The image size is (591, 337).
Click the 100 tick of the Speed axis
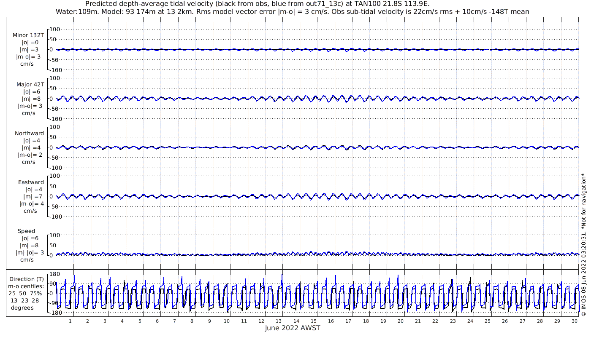click(x=55, y=235)
